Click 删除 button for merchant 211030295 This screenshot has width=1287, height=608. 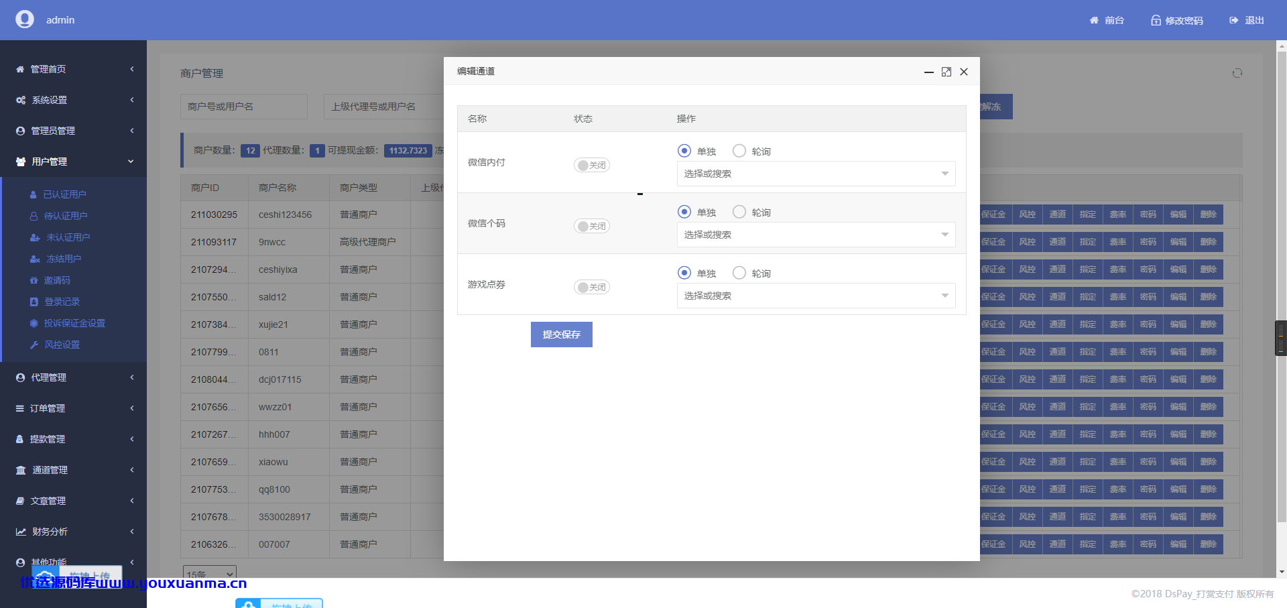point(1208,215)
